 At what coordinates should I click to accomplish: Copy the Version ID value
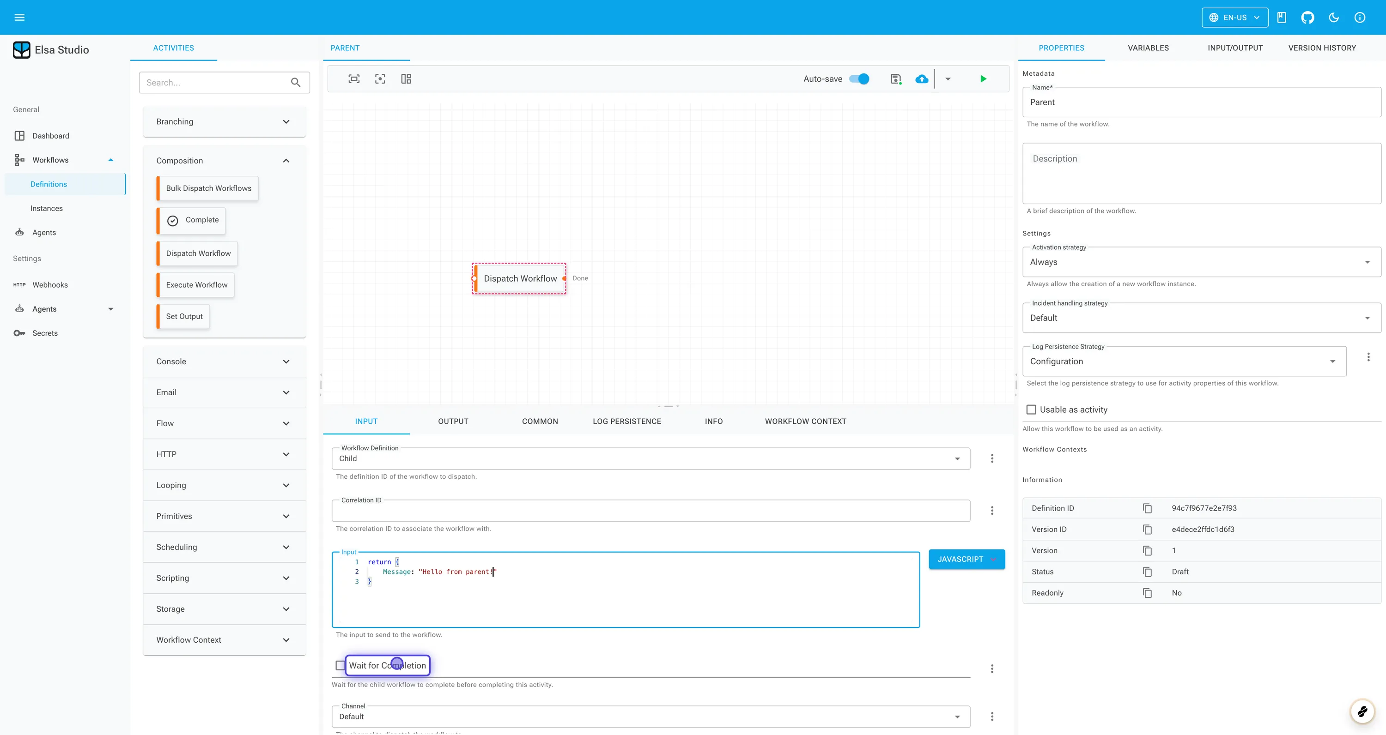pos(1147,529)
